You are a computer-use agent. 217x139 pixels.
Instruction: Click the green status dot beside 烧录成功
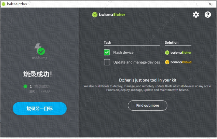[25, 86]
